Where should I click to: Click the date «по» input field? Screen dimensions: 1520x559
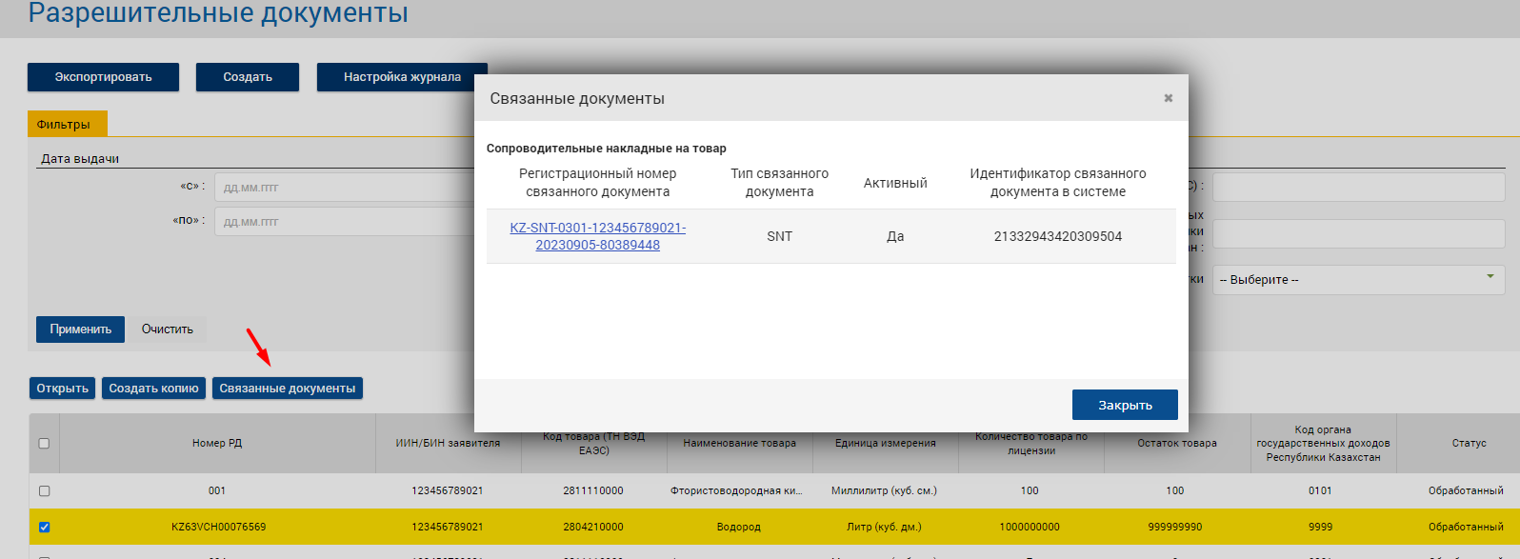[x=343, y=222]
